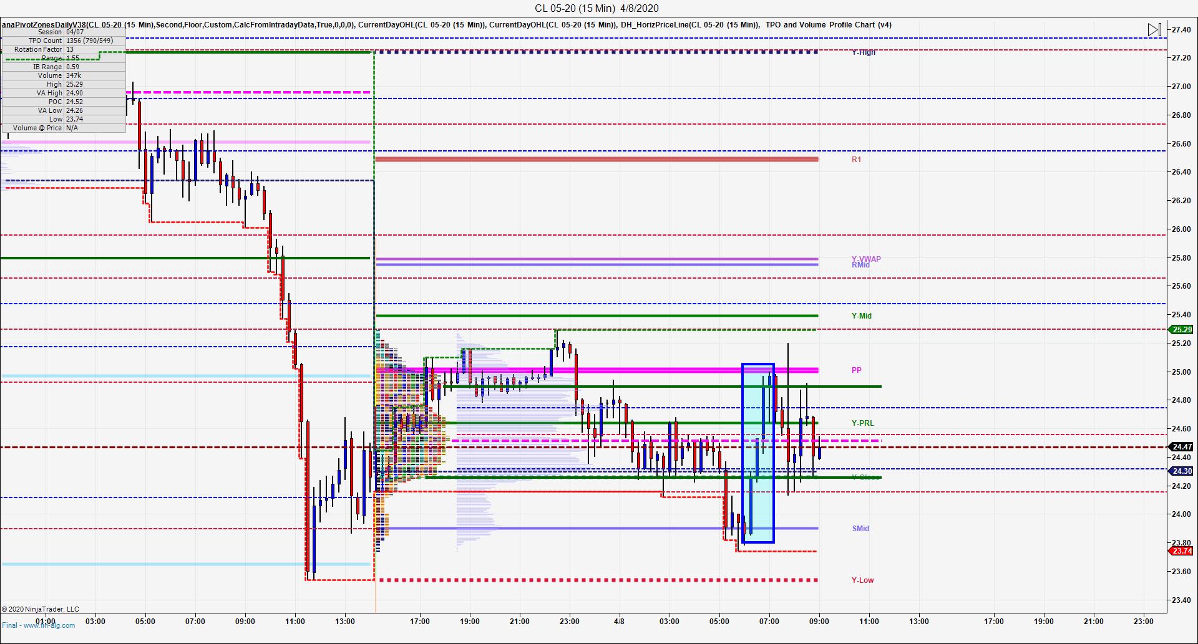The image size is (1198, 644).
Task: Select the Volume 347k row
Action: coord(64,75)
